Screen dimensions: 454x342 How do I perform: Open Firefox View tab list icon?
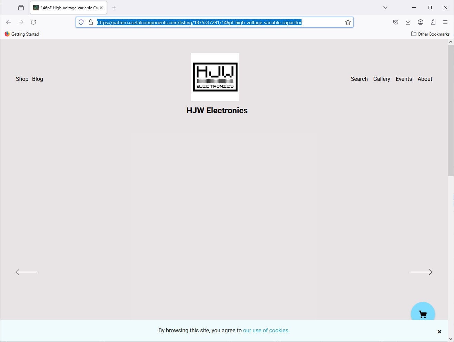coord(21,8)
